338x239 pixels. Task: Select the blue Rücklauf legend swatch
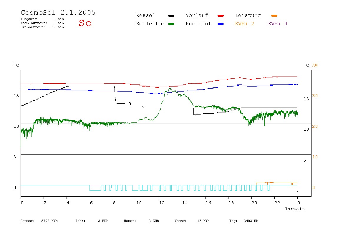coord(221,24)
